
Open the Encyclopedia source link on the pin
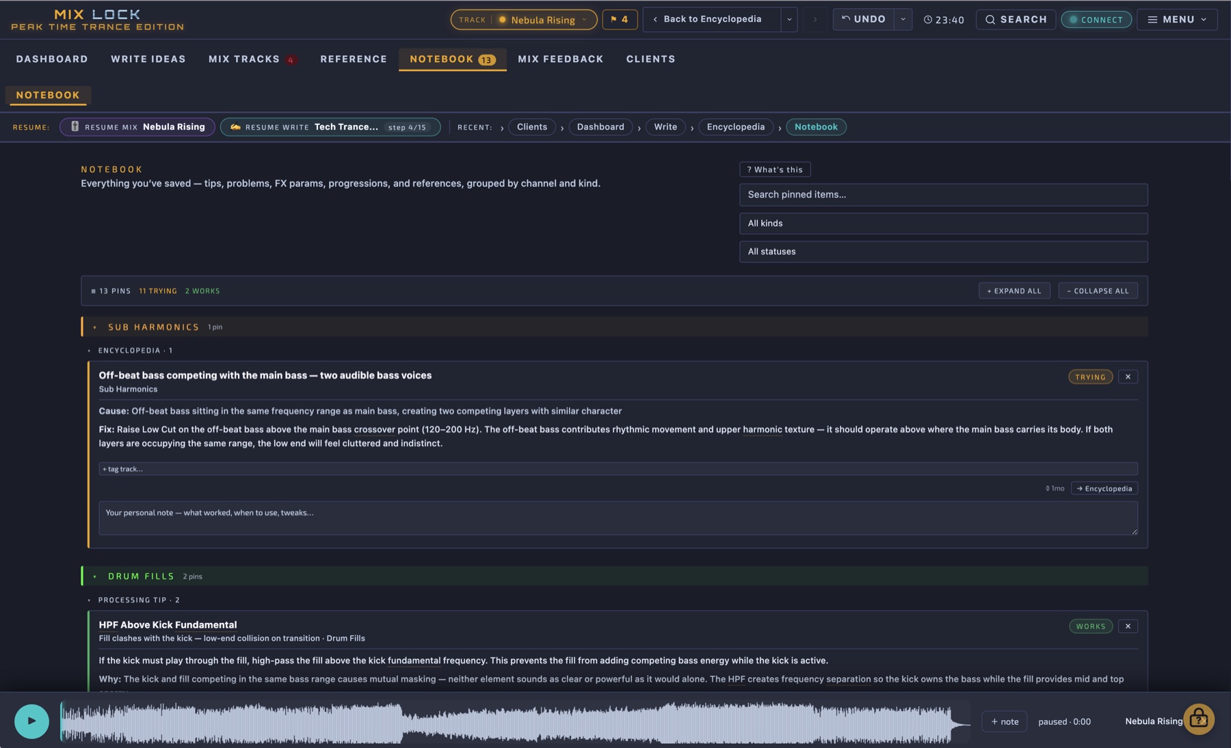click(1104, 488)
